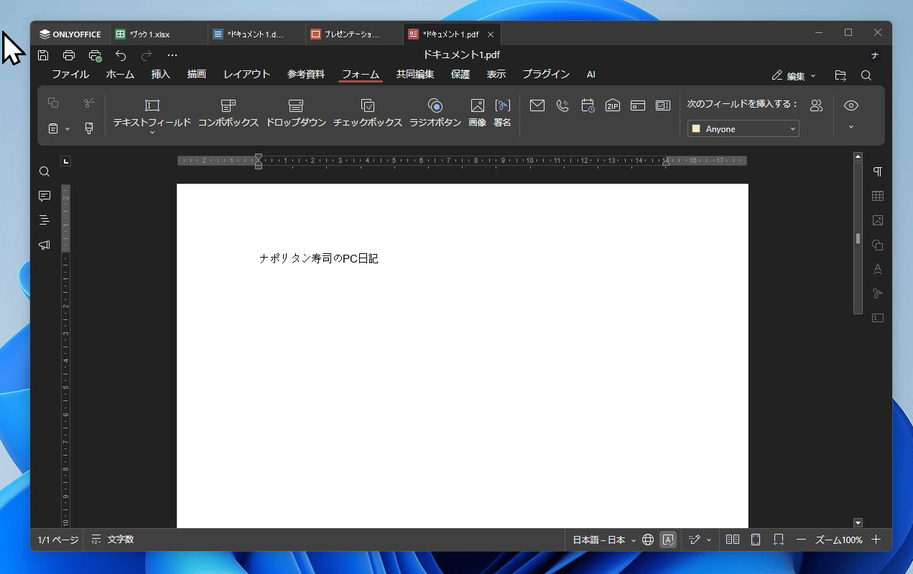This screenshot has width=913, height=574.
Task: Toggle the view form eye icon
Action: [851, 105]
